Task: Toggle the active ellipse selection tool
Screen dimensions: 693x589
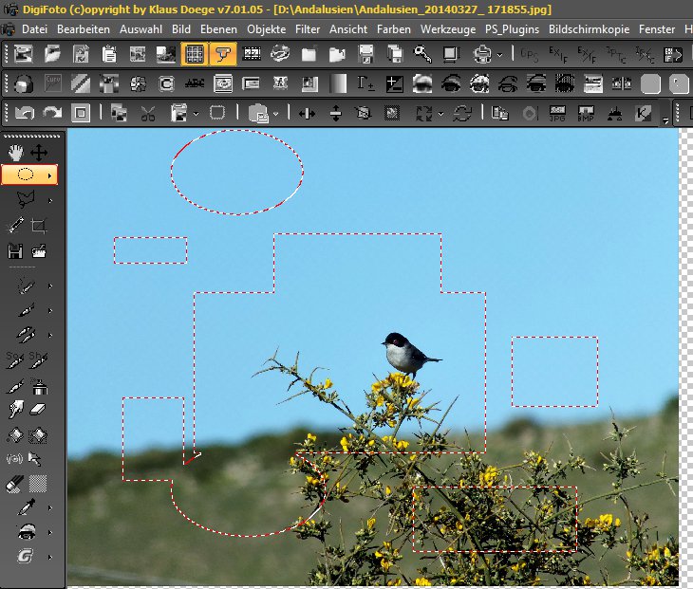Action: click(x=26, y=175)
